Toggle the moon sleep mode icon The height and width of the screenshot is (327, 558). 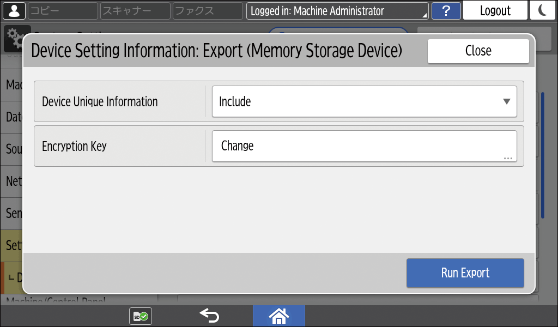[x=543, y=11]
